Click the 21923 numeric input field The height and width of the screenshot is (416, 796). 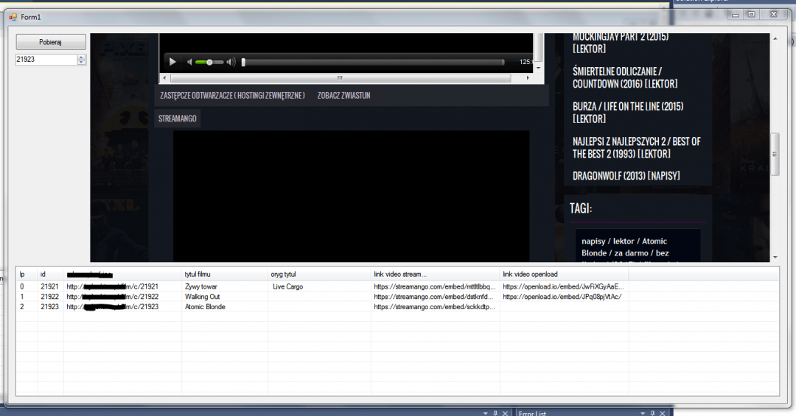pyautogui.click(x=46, y=60)
